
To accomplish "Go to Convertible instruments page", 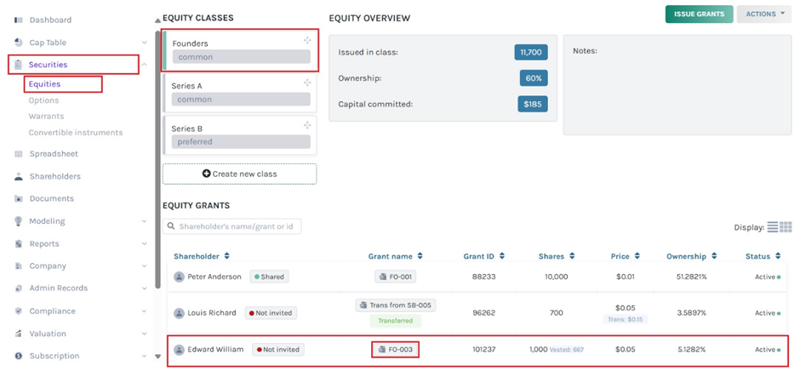I will (75, 133).
